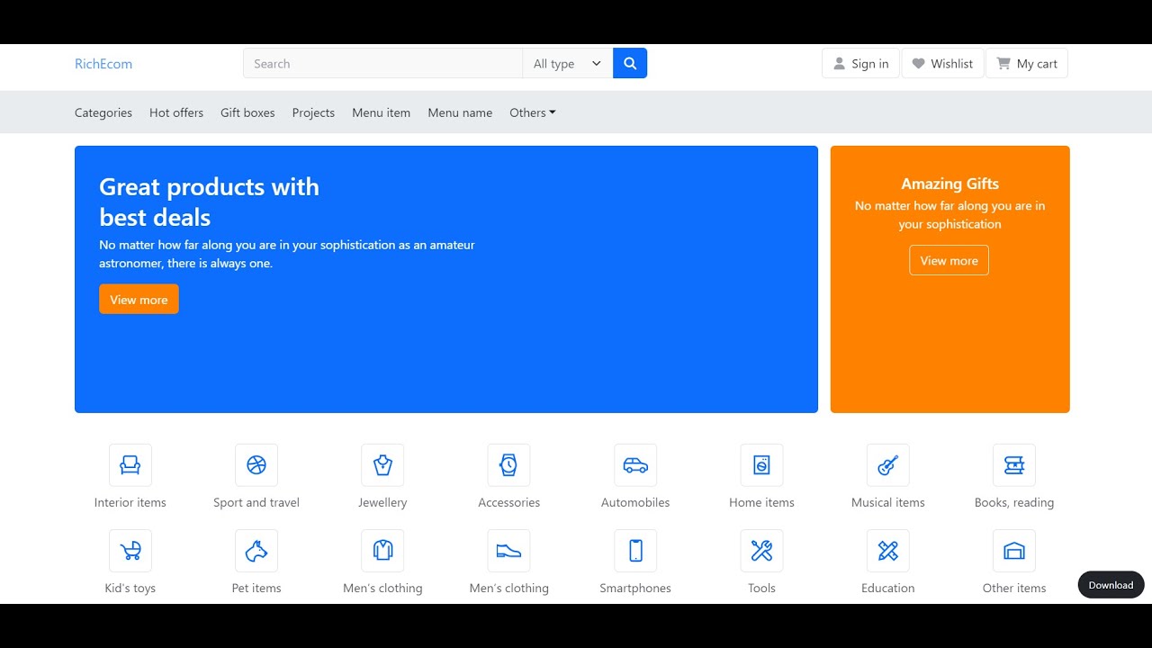Click the Amazing Gifts heading

tap(950, 184)
